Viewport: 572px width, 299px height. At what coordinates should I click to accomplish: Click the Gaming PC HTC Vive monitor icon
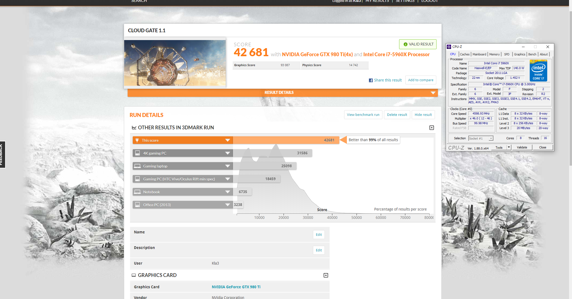137,179
